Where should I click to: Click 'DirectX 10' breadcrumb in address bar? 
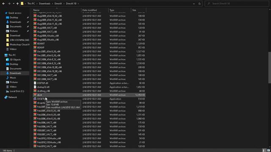pos(71,3)
